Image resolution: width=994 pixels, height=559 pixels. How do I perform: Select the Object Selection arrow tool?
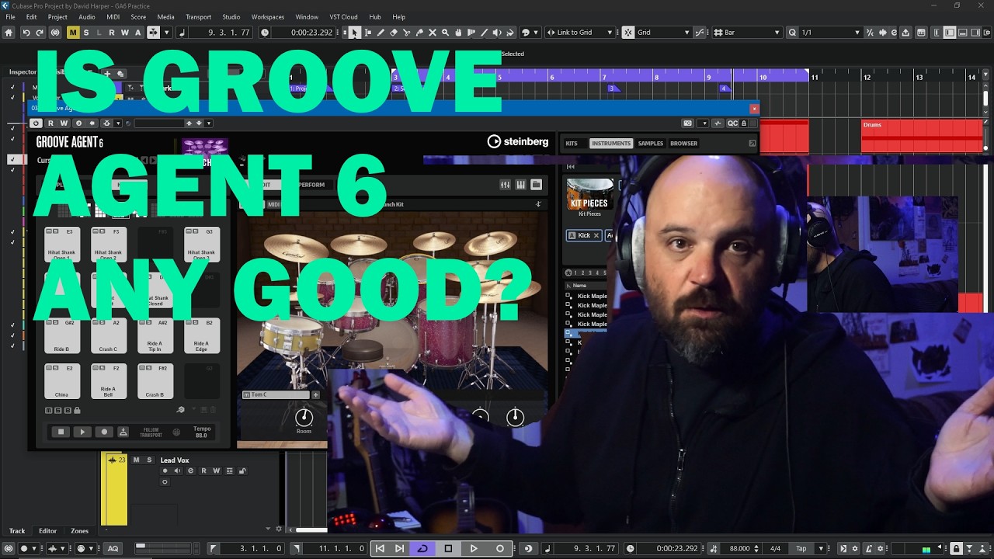pyautogui.click(x=354, y=33)
